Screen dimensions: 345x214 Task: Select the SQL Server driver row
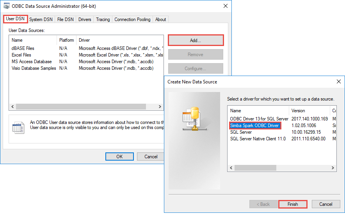click(241, 132)
